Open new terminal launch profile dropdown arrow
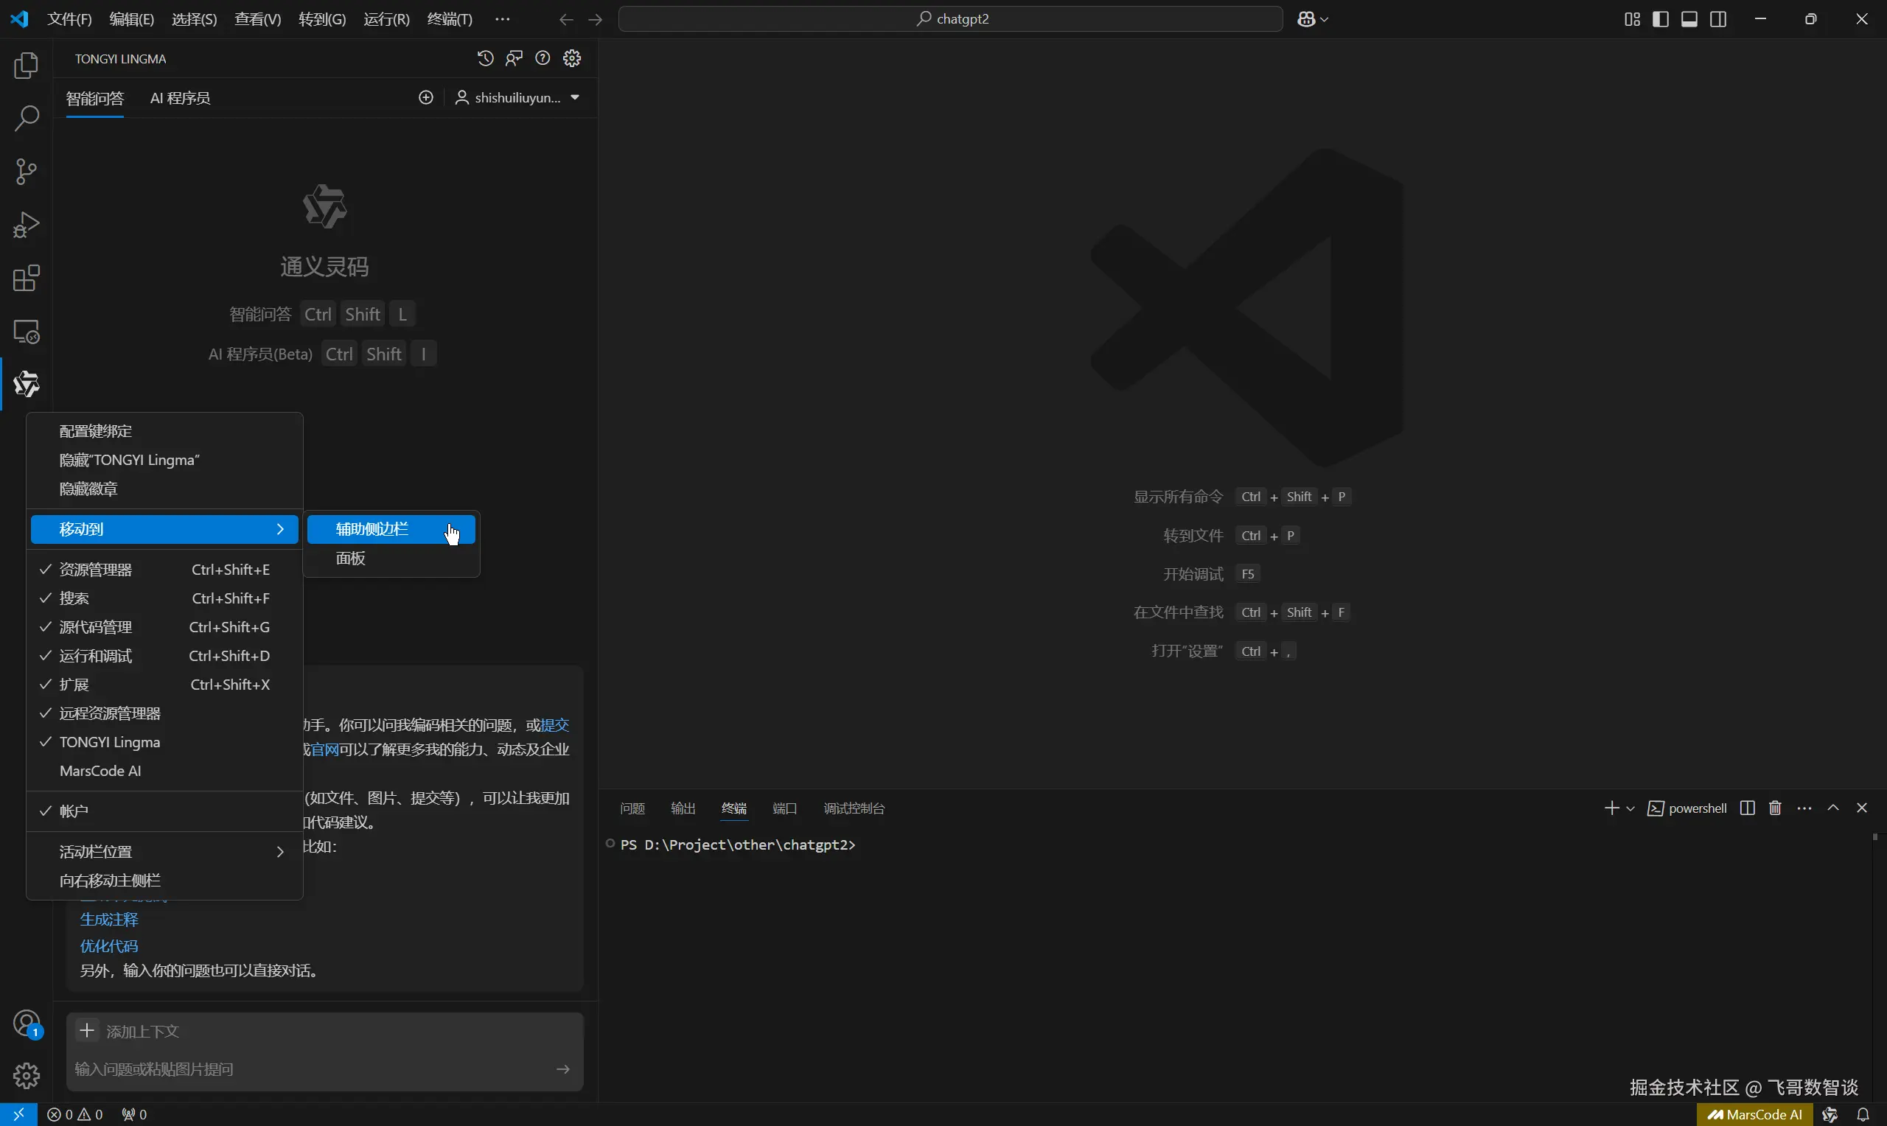 1630,809
